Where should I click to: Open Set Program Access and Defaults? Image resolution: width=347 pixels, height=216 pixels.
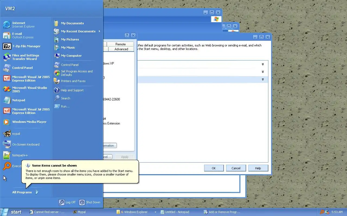point(77,73)
